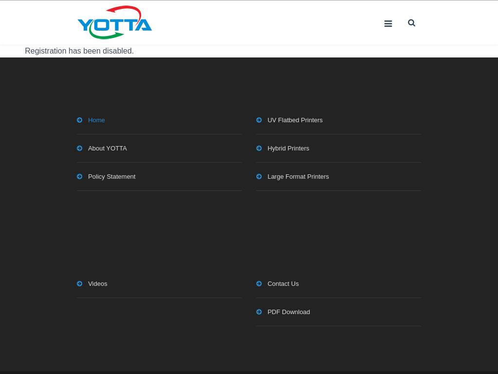Click the arrow icon beside Videos
Screen dimensions: 498x374
coord(80,284)
